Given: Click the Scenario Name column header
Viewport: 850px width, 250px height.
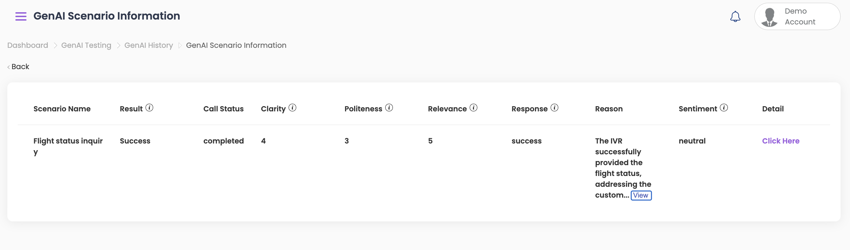Looking at the screenshot, I should click(62, 109).
